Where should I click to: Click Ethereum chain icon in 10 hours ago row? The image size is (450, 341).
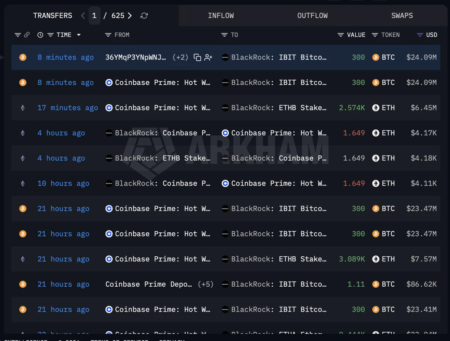tap(23, 183)
